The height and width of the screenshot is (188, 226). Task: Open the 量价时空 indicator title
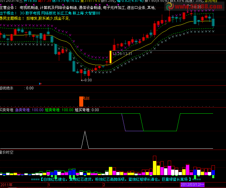(x=7, y=152)
